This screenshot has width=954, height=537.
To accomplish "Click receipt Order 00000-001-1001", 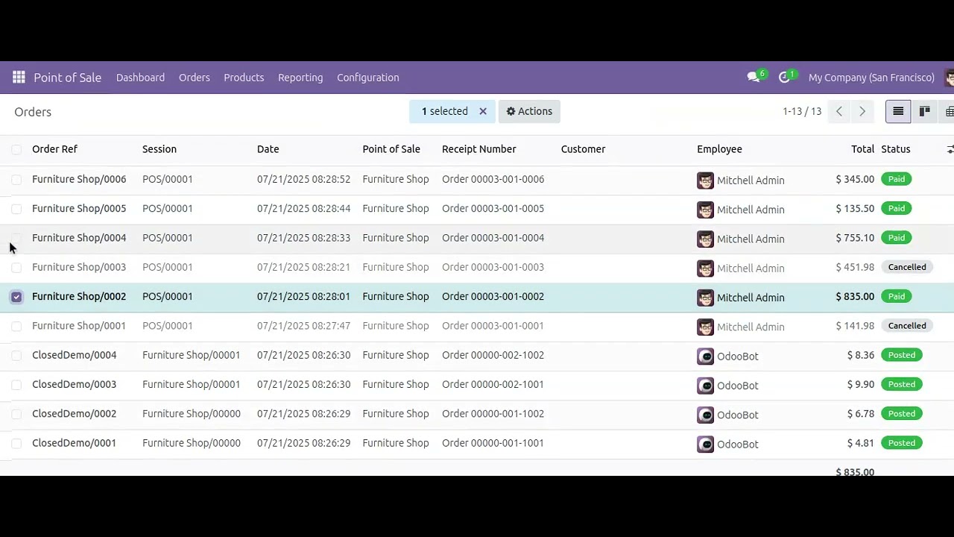I will (493, 443).
